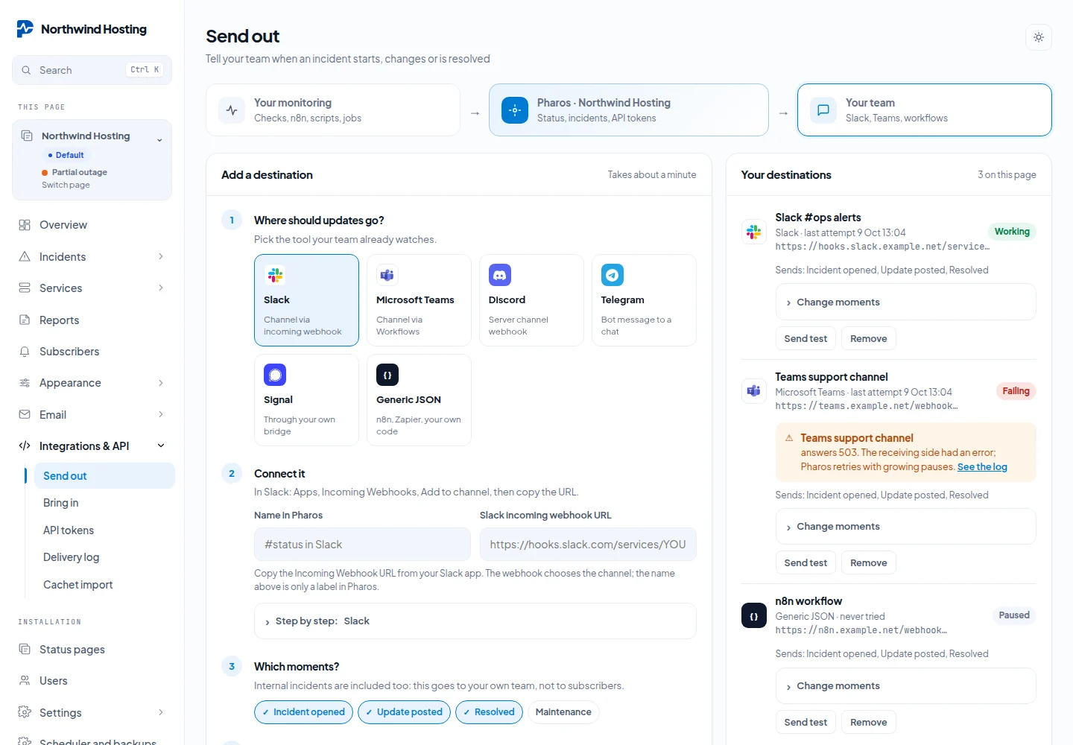
Task: Expand Change moments for Teams support channel
Action: 905,527
